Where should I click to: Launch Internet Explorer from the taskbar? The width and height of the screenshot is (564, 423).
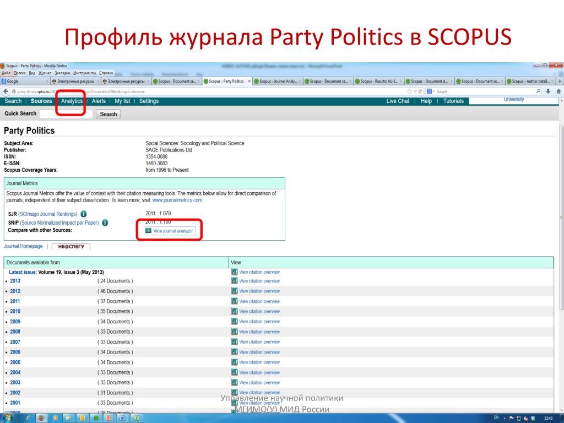pos(28,418)
